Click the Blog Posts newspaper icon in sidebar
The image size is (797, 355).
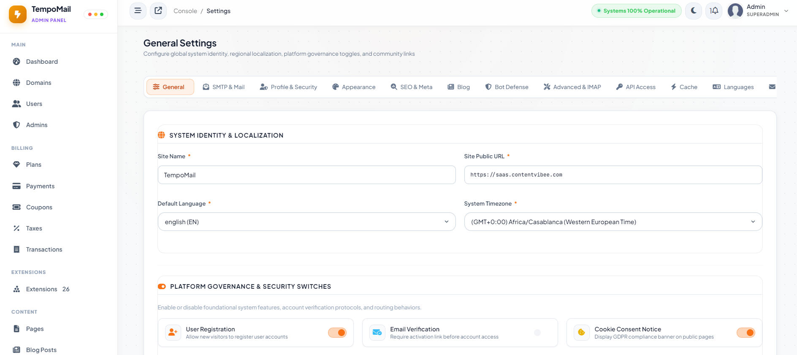tap(16, 350)
